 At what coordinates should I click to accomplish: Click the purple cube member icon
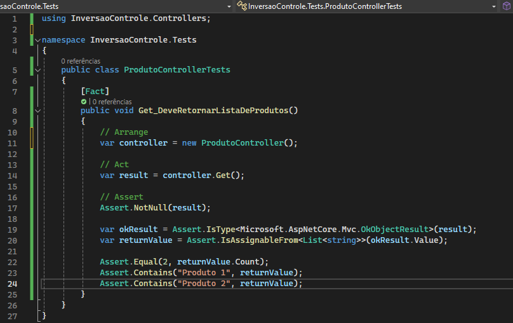[x=507, y=6]
